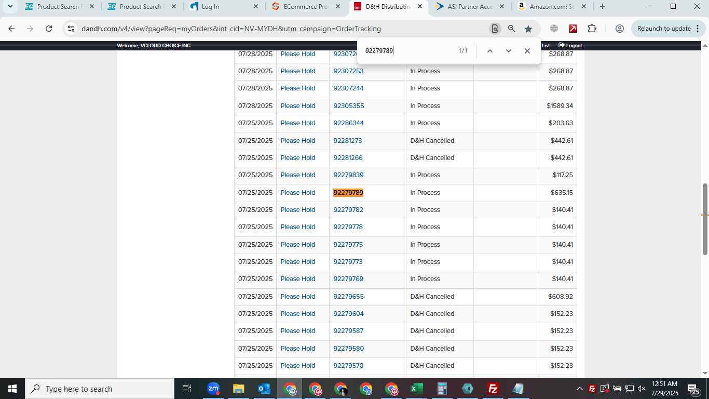Select the D&H Distributing tab

(388, 7)
